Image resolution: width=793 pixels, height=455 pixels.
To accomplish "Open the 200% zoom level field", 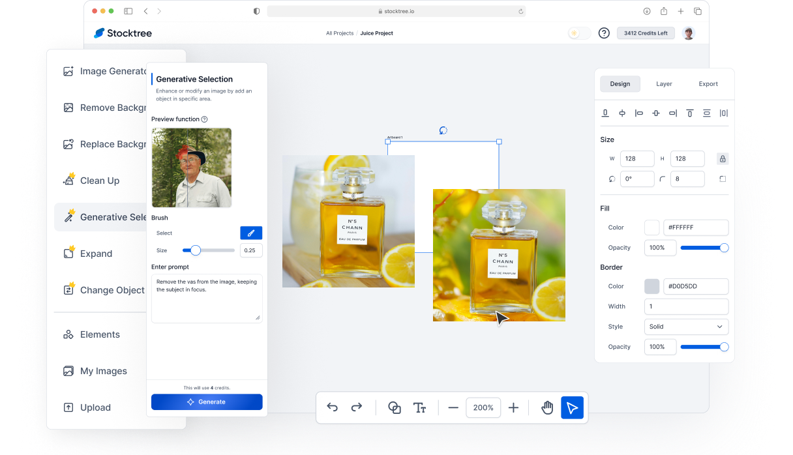I will click(x=483, y=407).
